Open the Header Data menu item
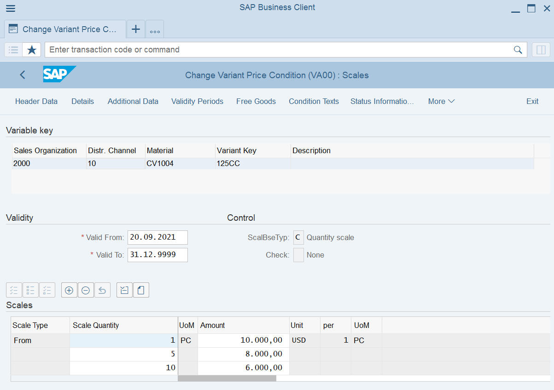This screenshot has height=390, width=554. coord(36,101)
